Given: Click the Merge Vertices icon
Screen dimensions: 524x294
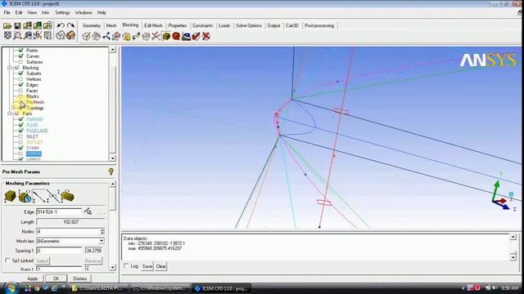Looking at the screenshot, I should click(106, 36).
